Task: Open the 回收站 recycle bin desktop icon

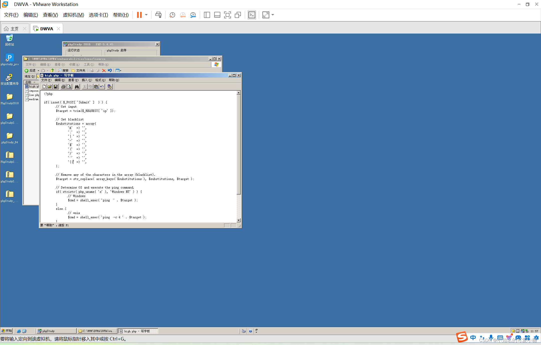Action: (10, 40)
